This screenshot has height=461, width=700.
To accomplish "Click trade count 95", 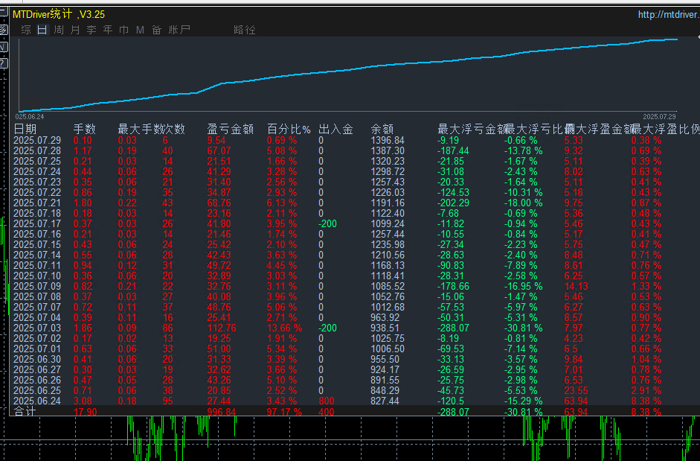I will point(167,401).
